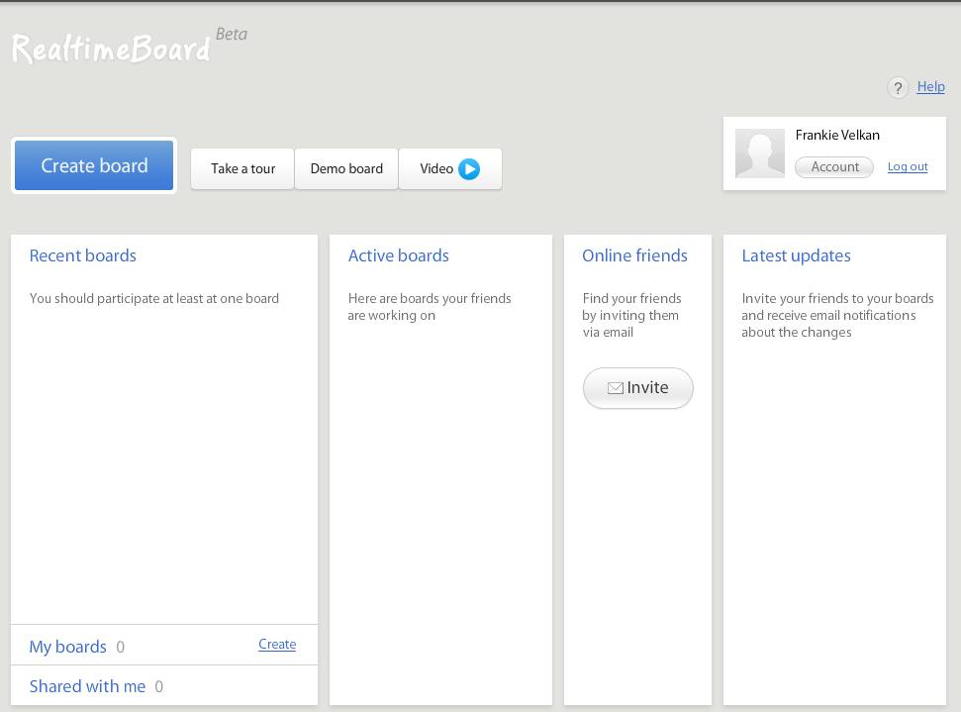
Task: Click the Active boards heading
Action: click(399, 255)
